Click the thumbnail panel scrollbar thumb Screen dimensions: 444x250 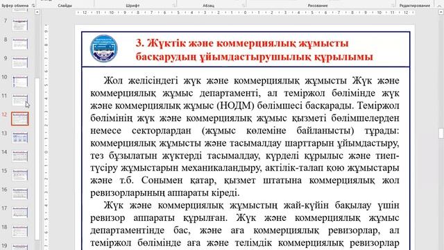point(37,158)
